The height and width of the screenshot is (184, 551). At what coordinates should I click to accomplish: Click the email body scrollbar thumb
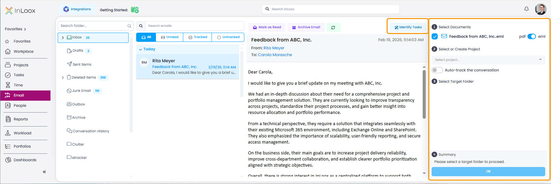pos(424,94)
